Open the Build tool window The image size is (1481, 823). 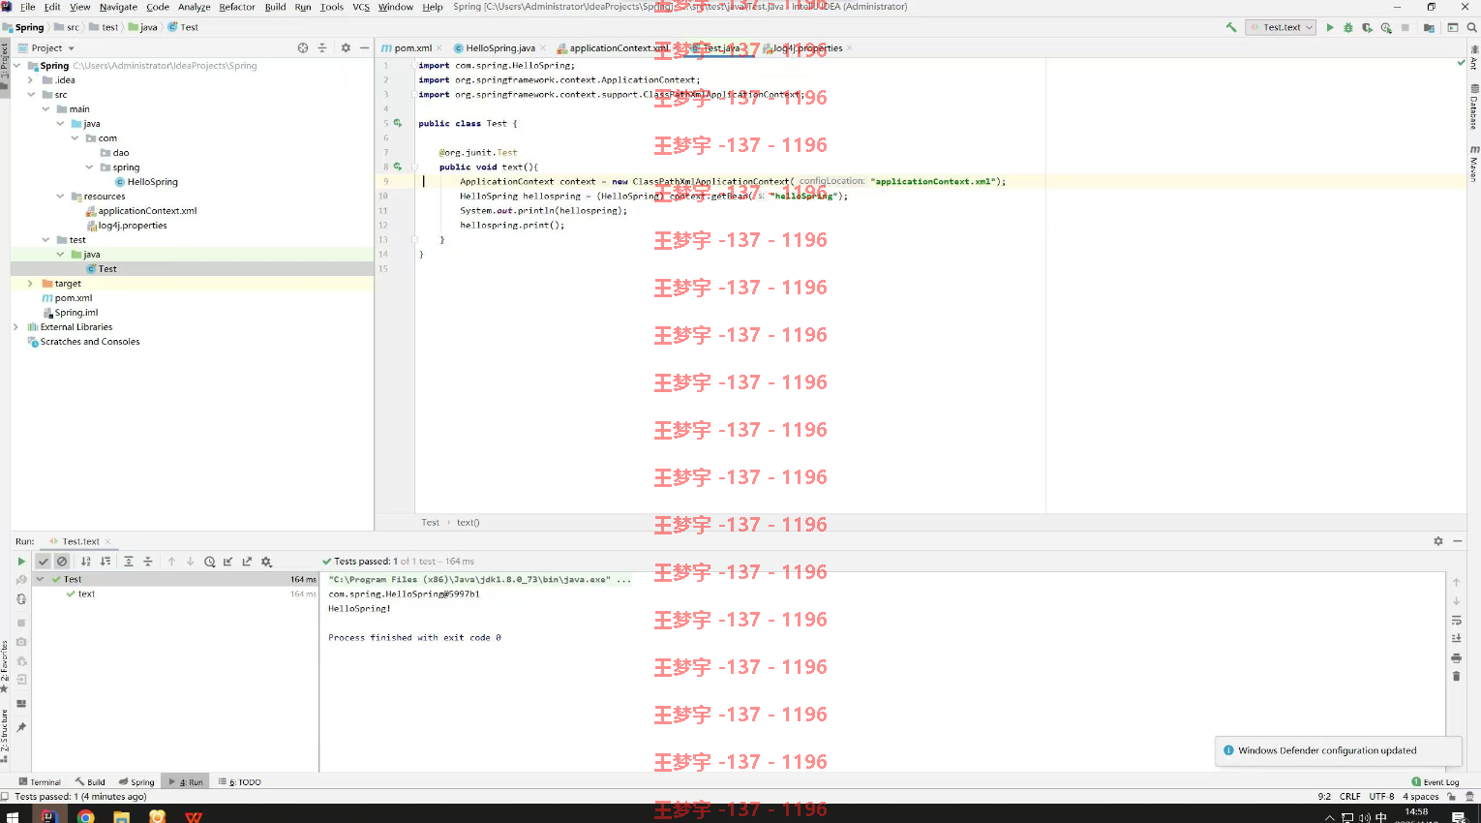[90, 782]
